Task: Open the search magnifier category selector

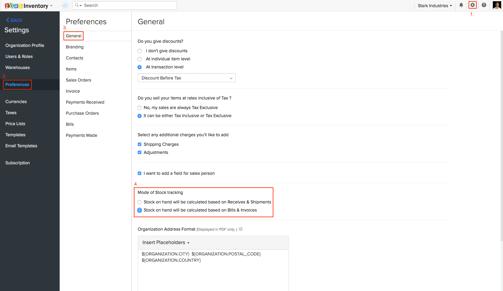Action: pos(78,5)
